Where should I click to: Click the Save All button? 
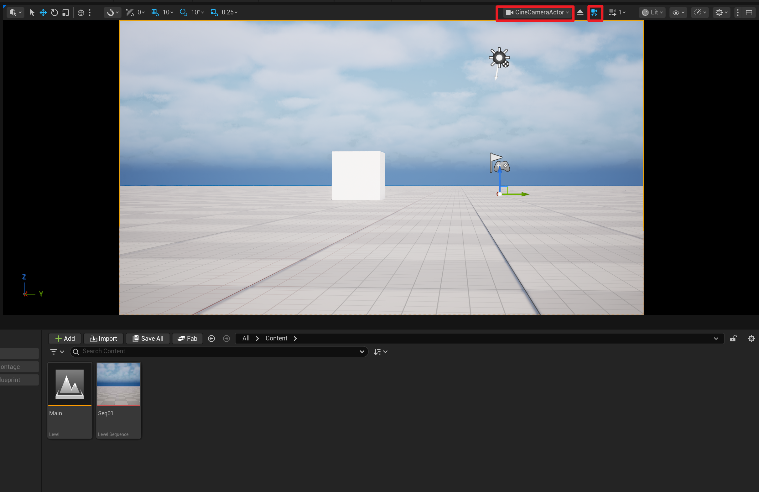coord(148,338)
